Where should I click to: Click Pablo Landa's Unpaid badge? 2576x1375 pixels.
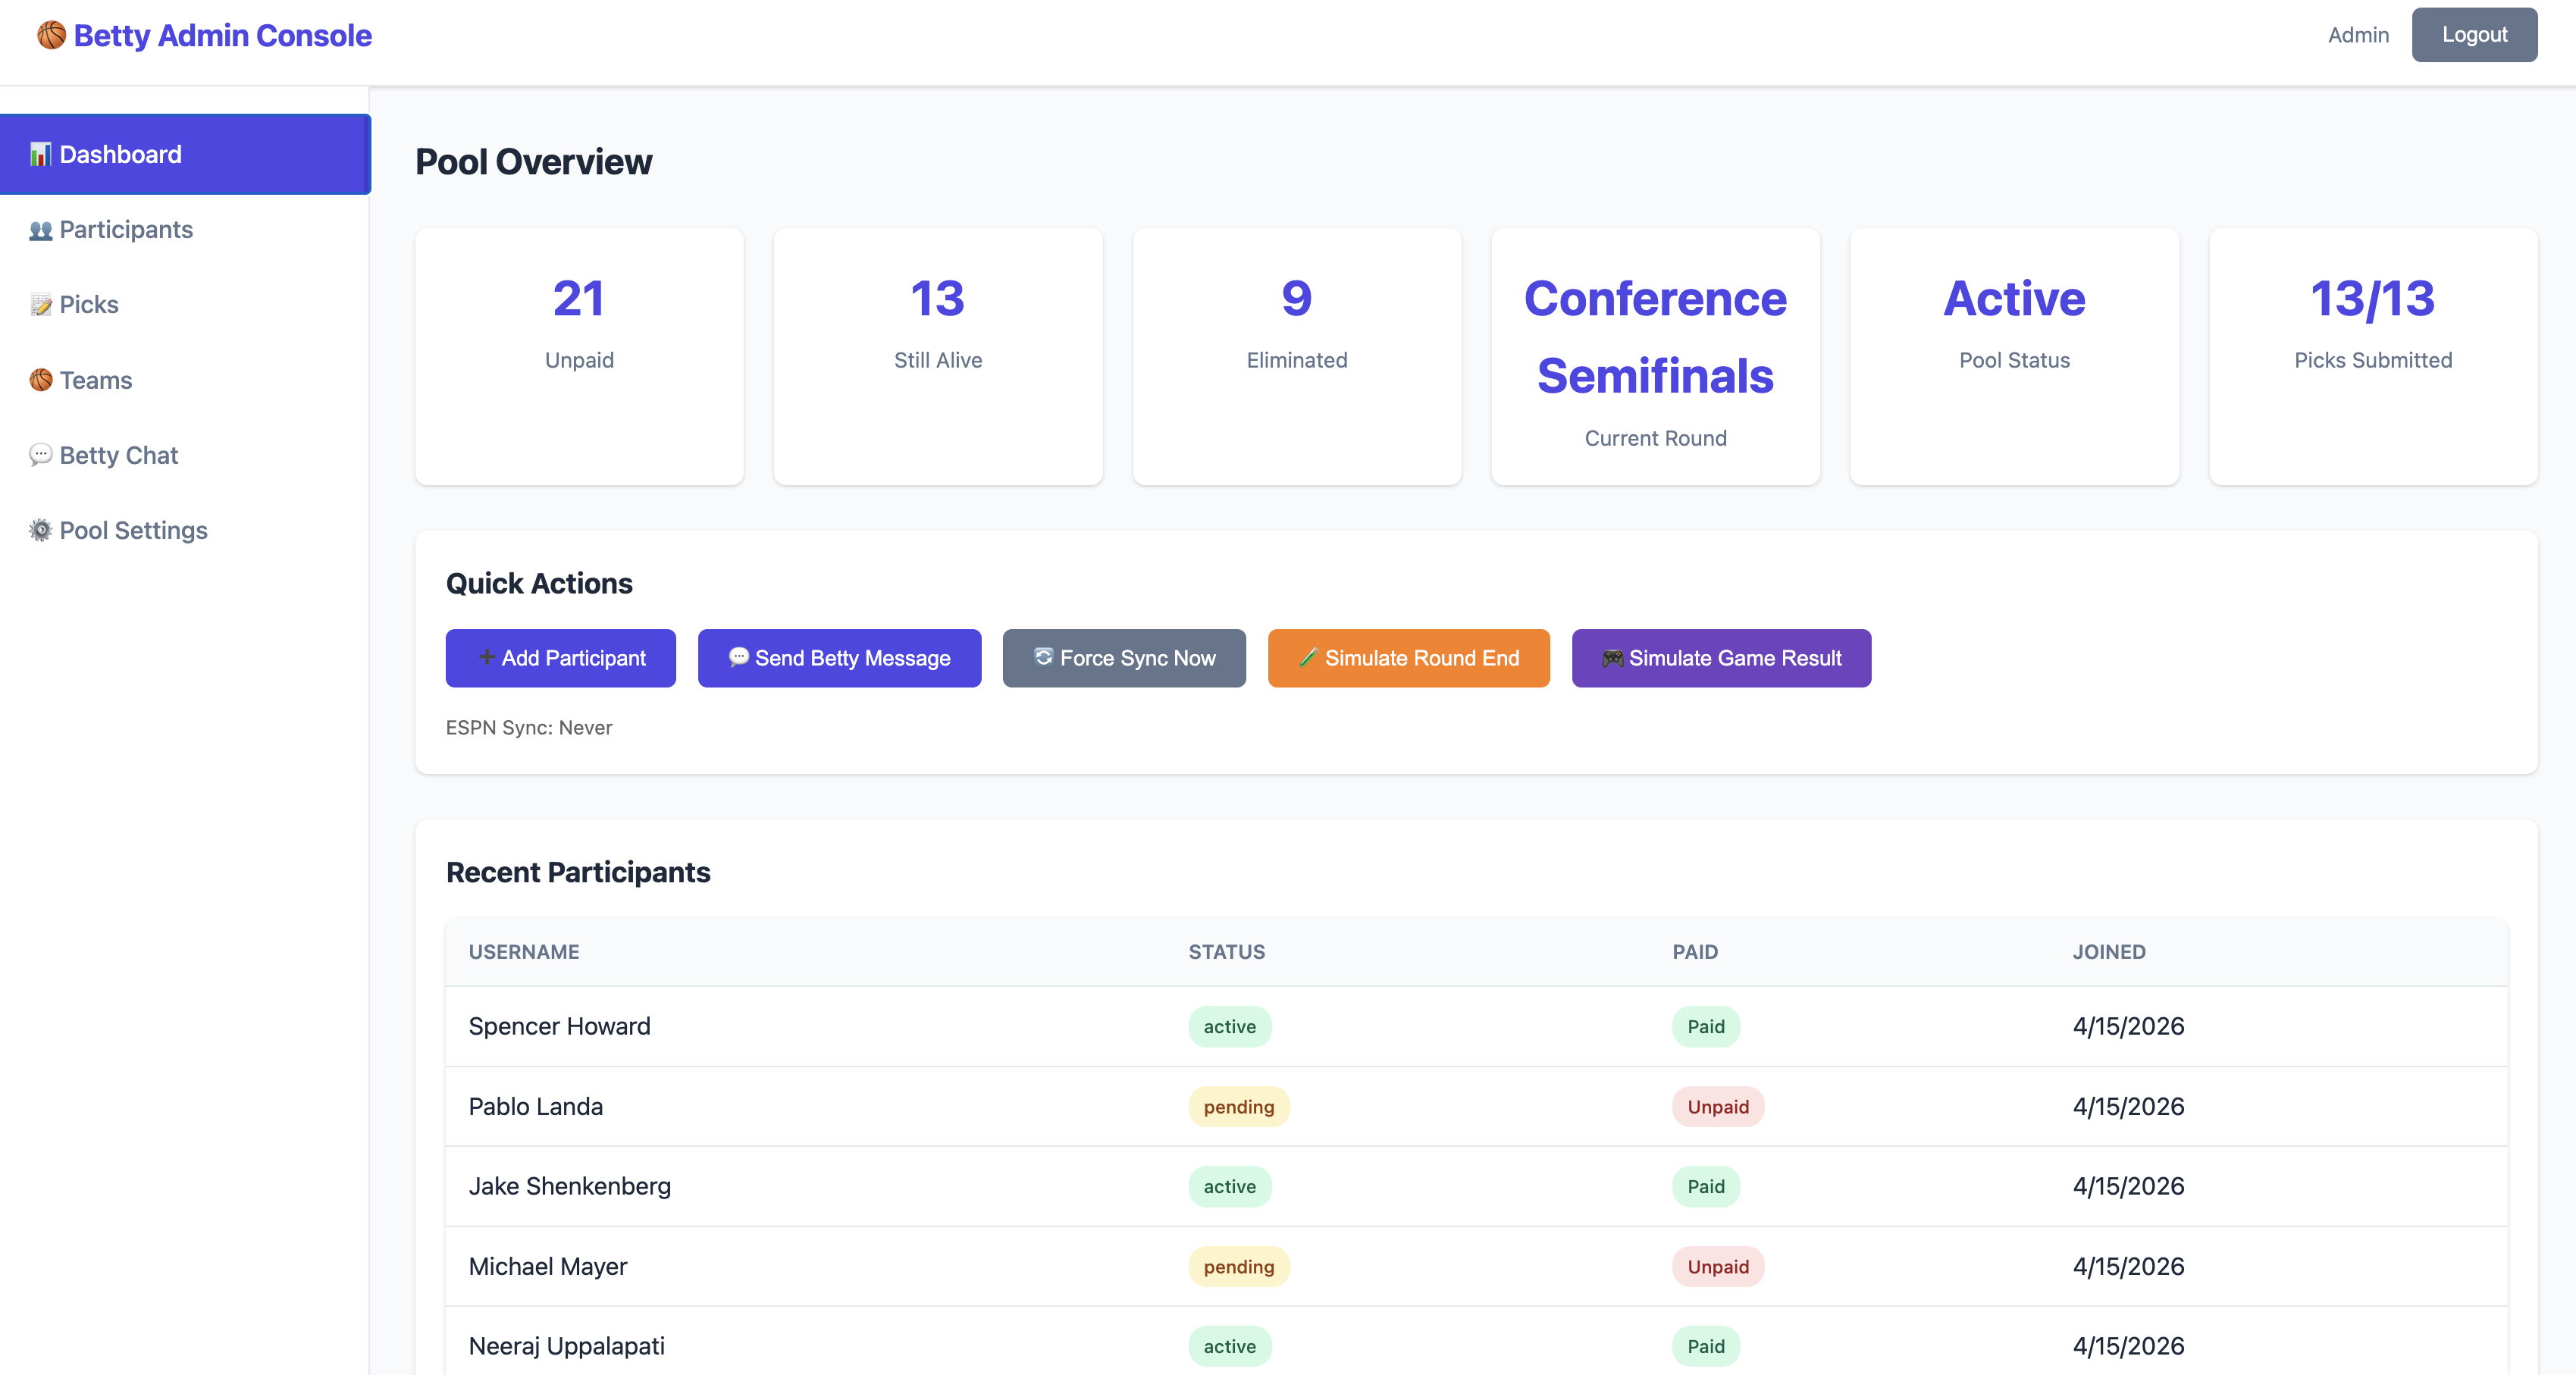[x=1718, y=1106]
